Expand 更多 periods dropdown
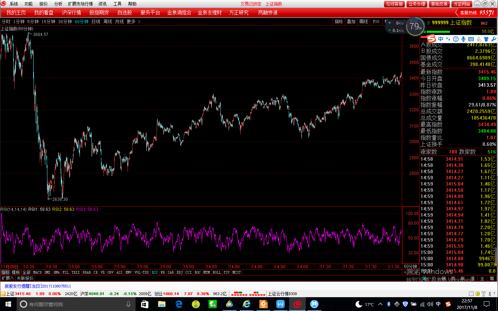The image size is (498, 311). pos(133,21)
